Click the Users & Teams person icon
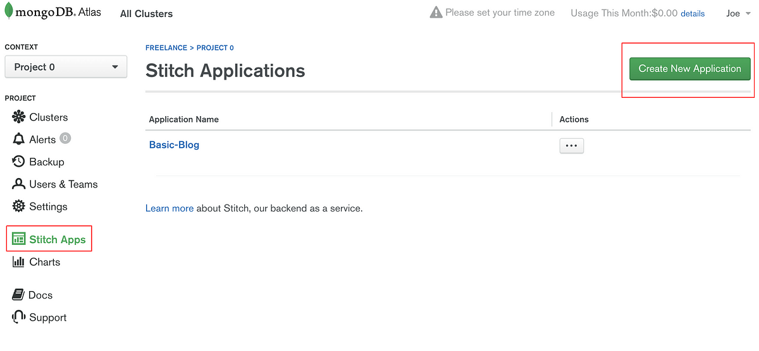 19,184
